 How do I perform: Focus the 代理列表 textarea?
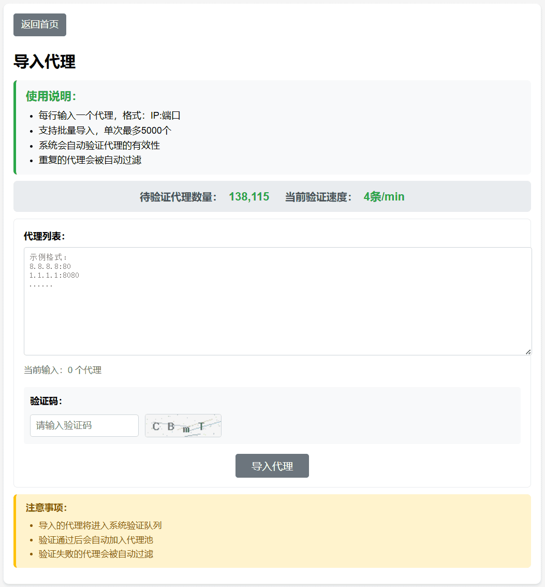277,311
